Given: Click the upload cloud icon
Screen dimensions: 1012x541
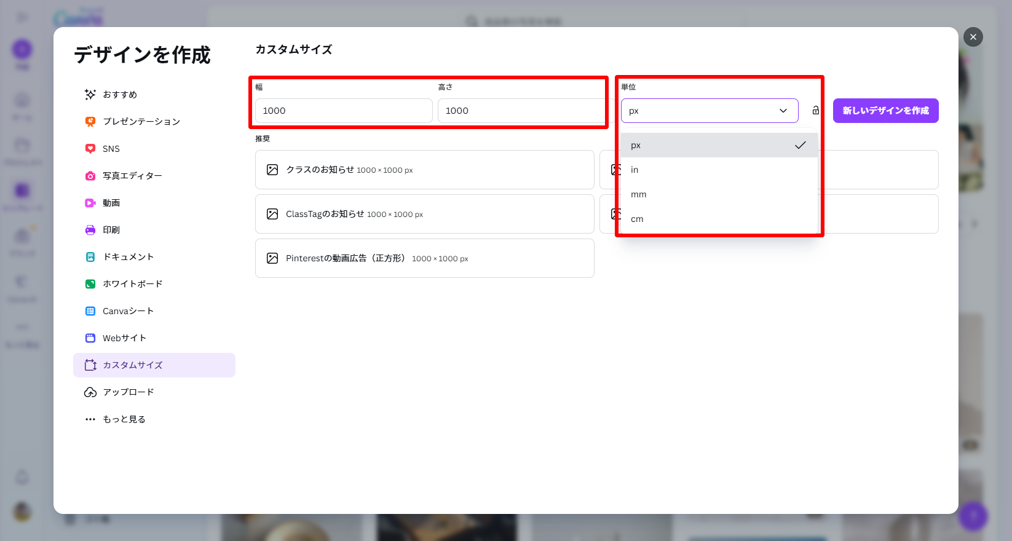Looking at the screenshot, I should click(90, 392).
